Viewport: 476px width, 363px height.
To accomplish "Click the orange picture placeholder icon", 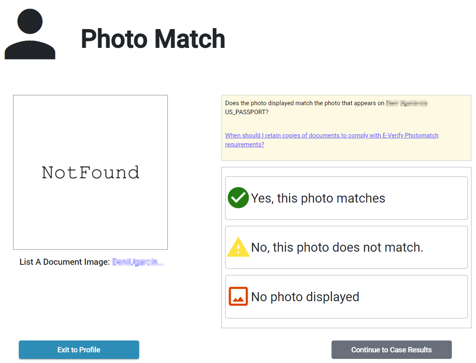I will point(238,297).
